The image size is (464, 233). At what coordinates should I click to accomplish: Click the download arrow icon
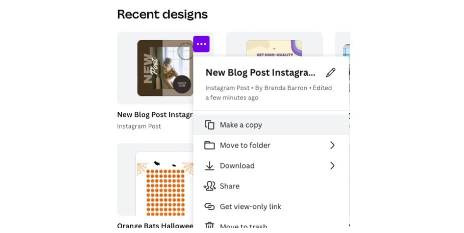[x=209, y=166]
